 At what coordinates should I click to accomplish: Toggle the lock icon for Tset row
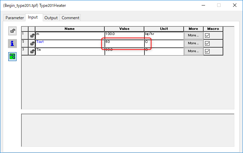[x=32, y=44]
